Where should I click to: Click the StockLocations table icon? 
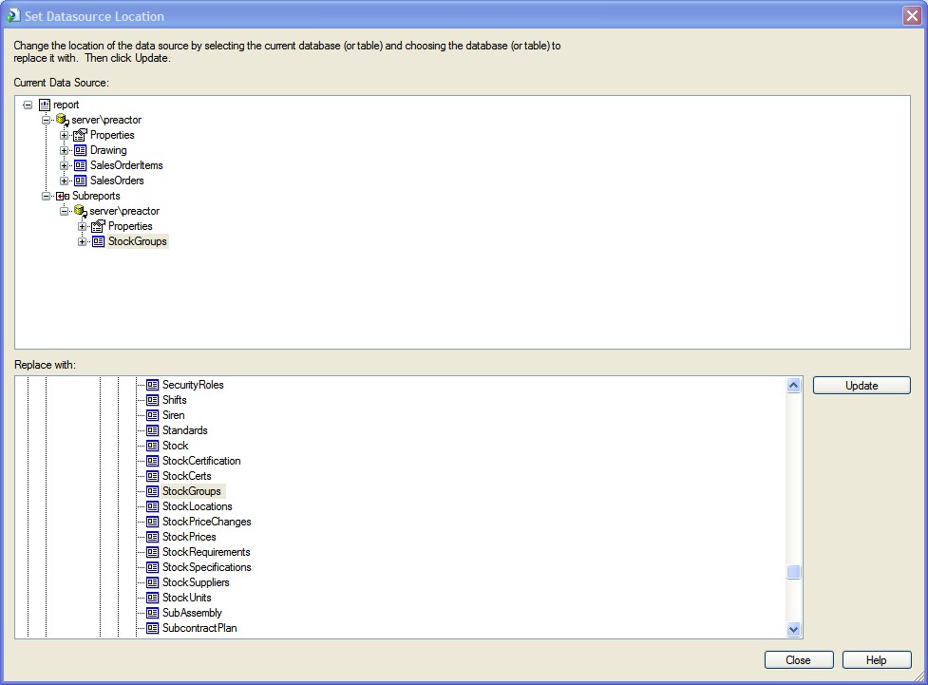tap(152, 506)
